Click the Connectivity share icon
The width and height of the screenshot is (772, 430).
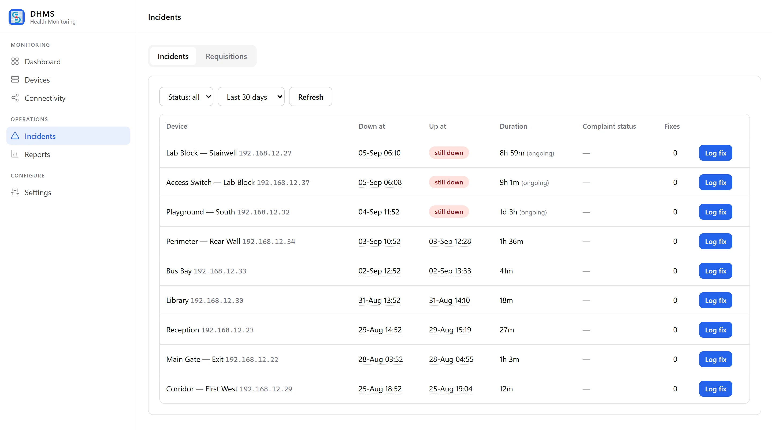[15, 98]
